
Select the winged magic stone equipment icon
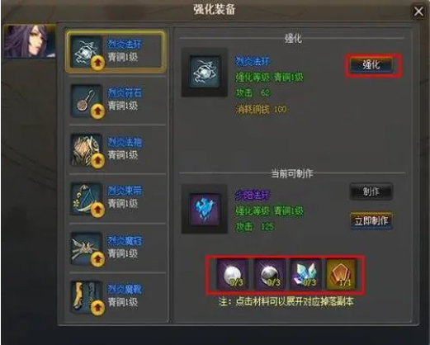[x=87, y=248]
